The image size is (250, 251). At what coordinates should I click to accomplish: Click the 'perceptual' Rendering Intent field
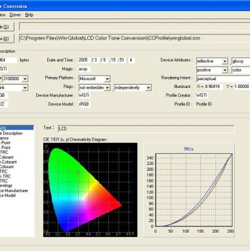223,79
